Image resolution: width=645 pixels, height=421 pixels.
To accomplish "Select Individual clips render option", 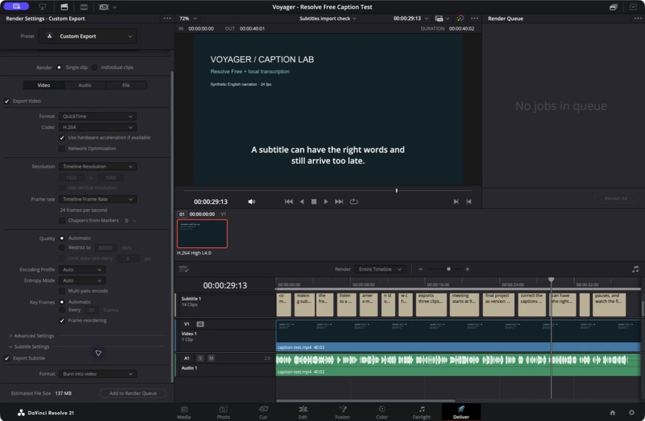I will coord(94,67).
